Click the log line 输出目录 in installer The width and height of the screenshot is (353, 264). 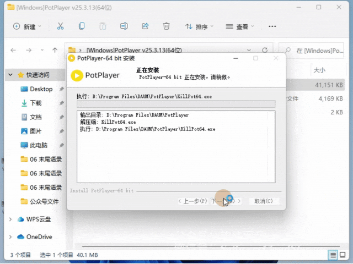point(134,115)
